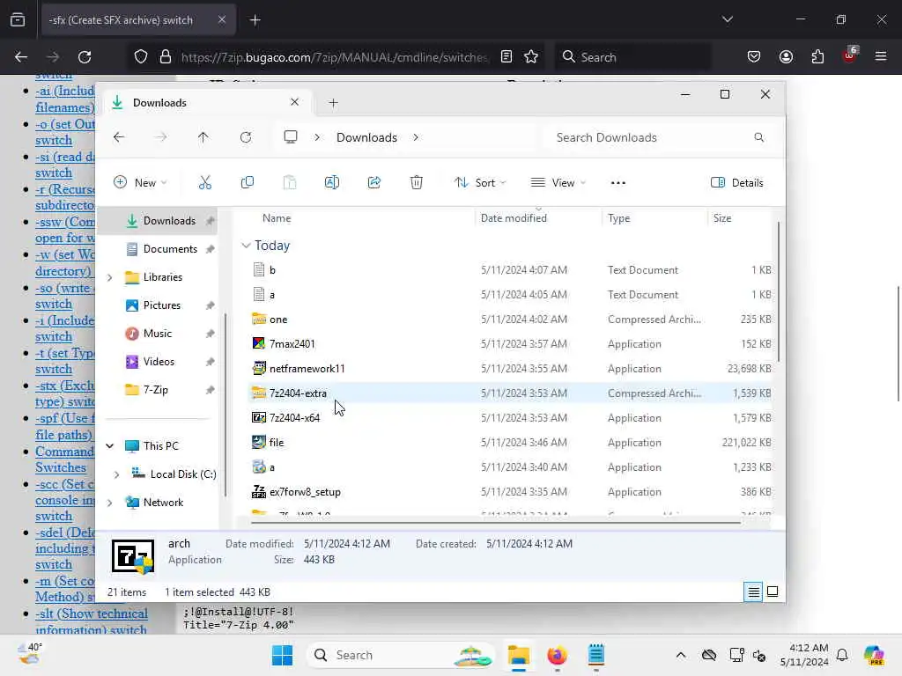
Task: Open Firefox extensions puzzle icon
Action: [817, 57]
